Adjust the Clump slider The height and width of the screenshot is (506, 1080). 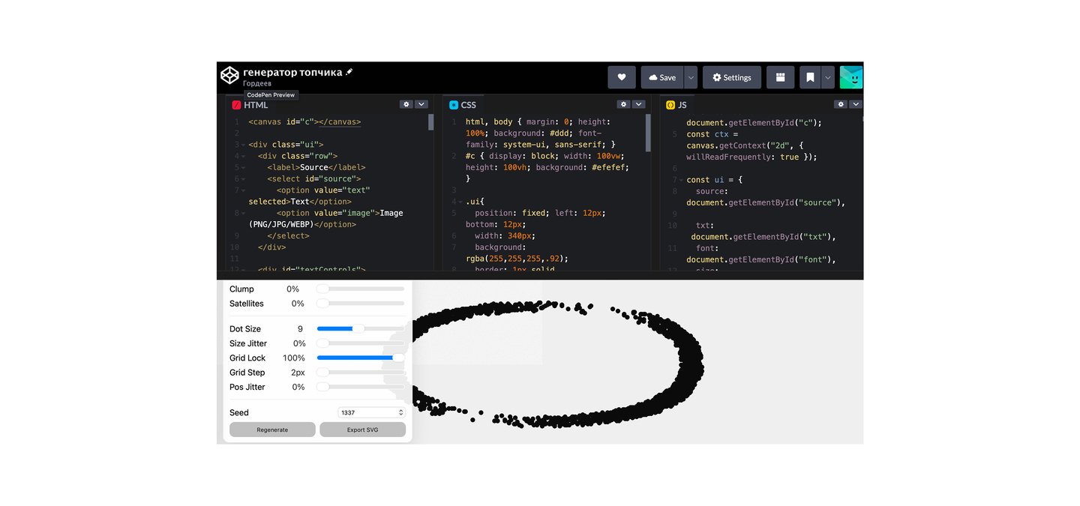click(360, 289)
